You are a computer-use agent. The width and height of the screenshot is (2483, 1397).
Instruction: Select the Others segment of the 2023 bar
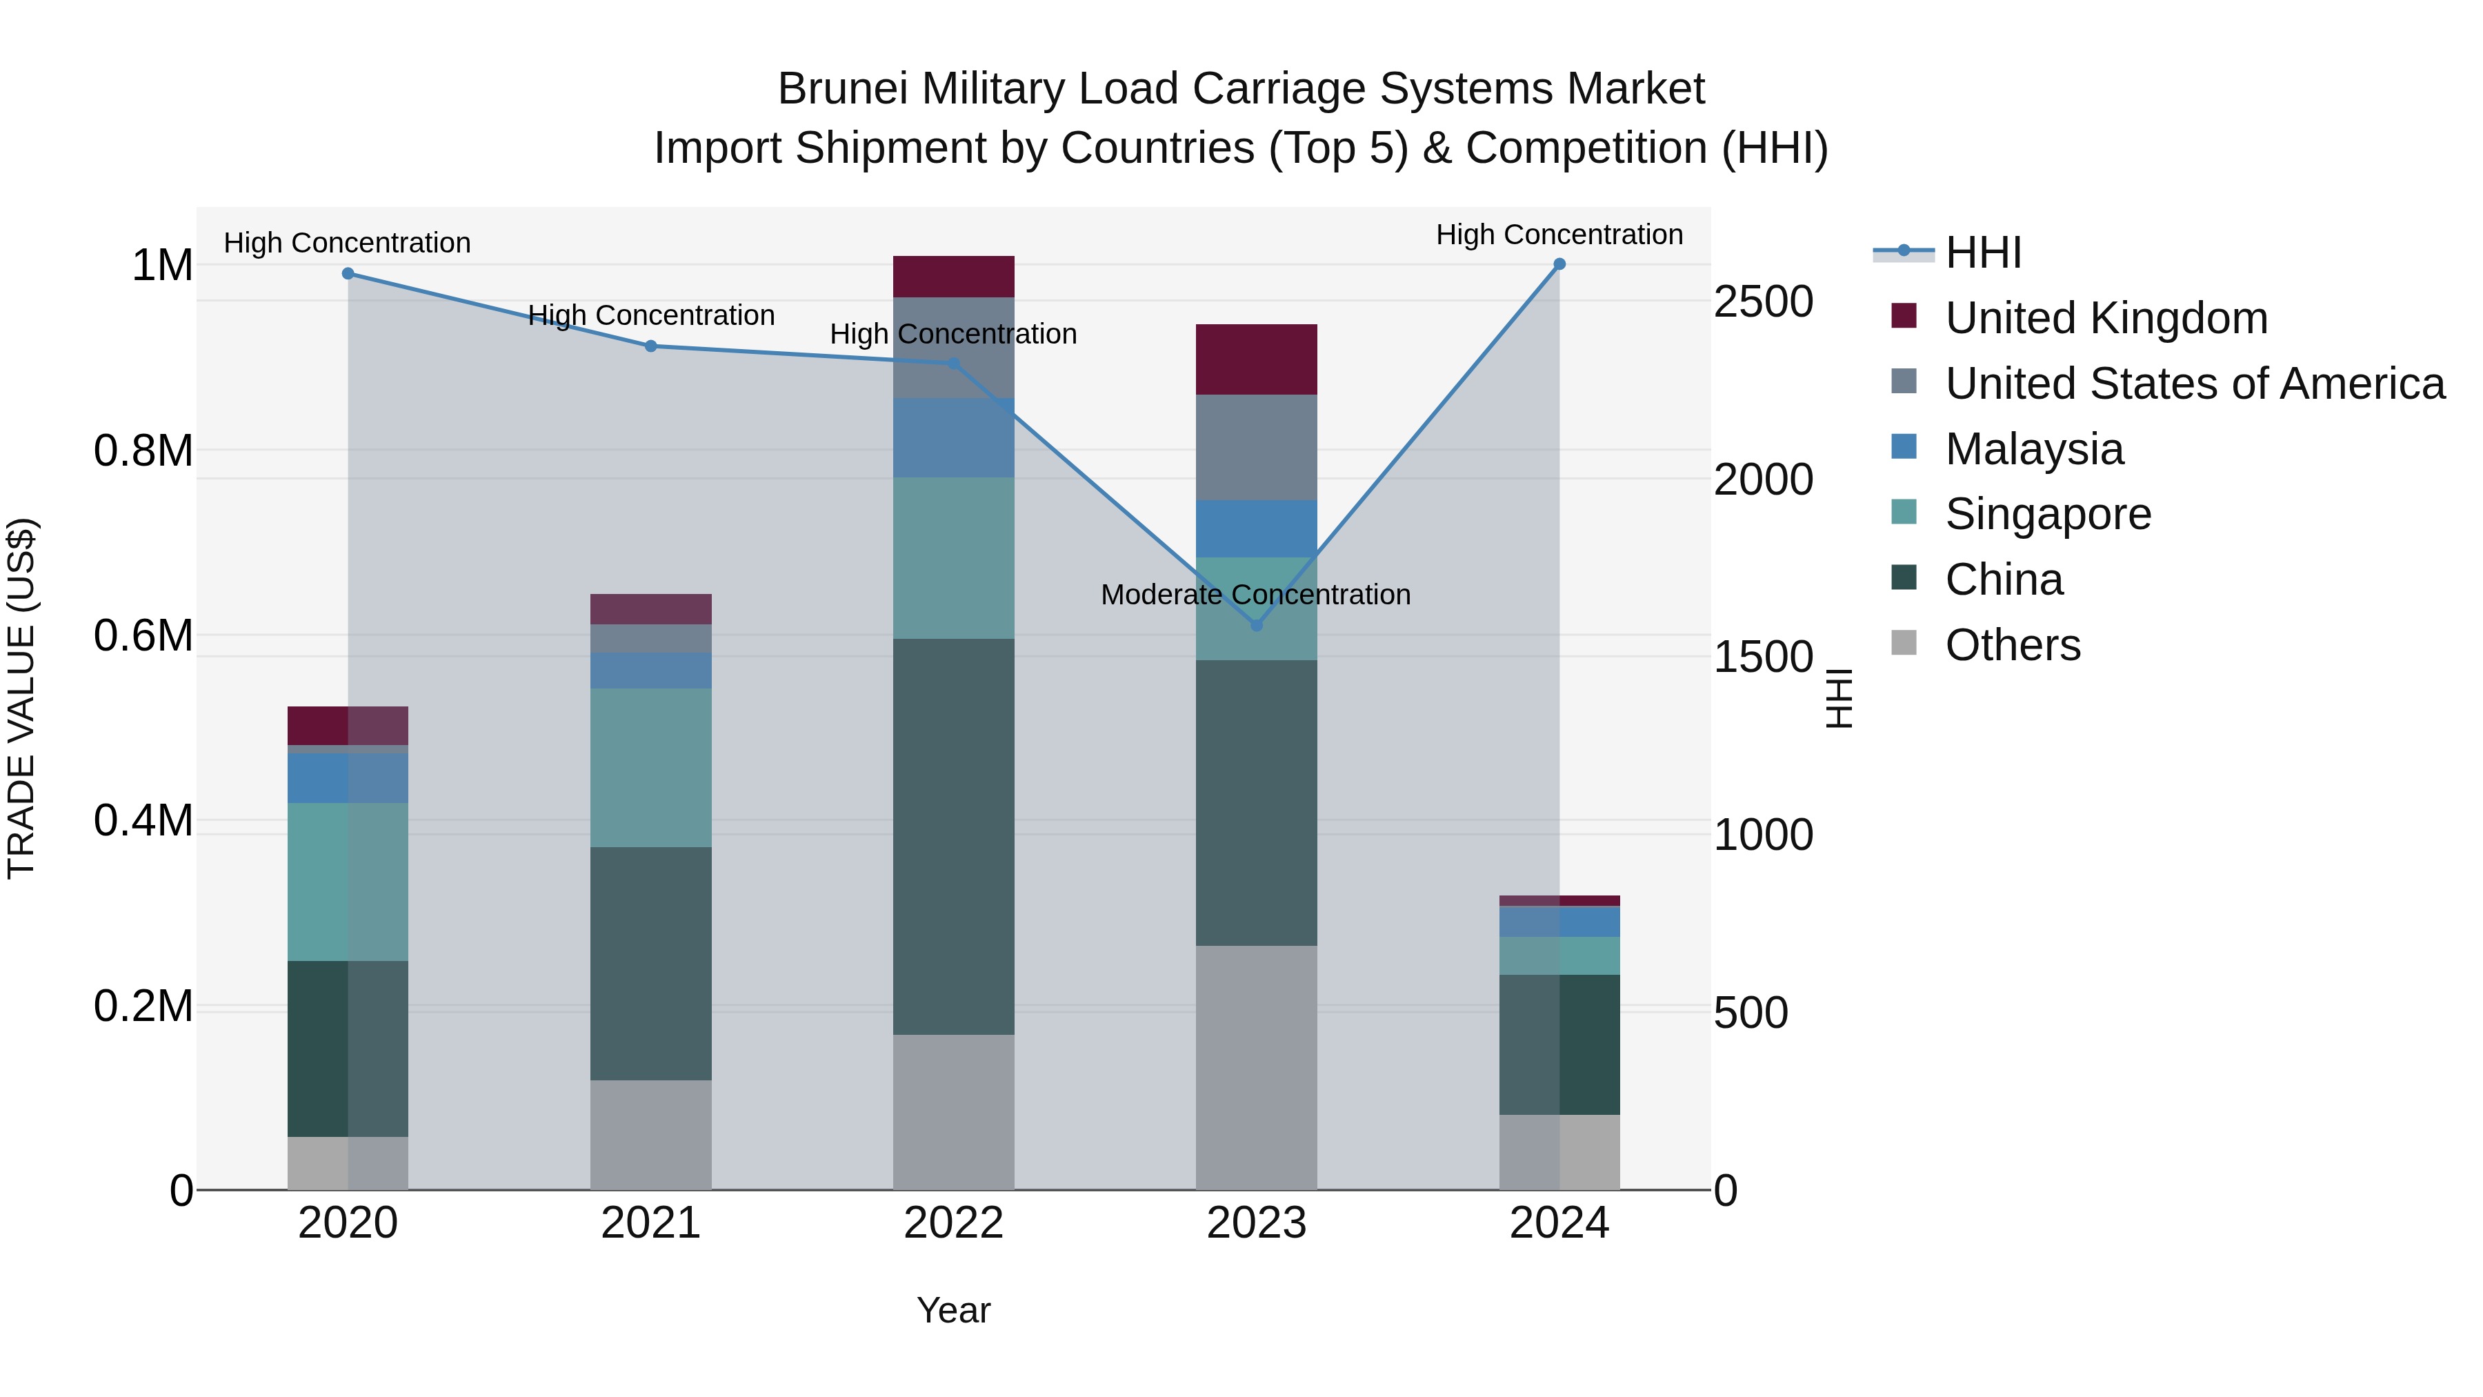(x=1256, y=1067)
